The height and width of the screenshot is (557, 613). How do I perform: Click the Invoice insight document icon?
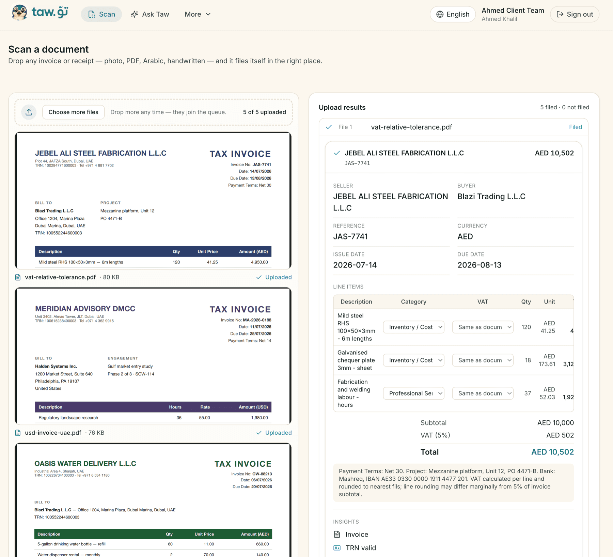pos(337,534)
